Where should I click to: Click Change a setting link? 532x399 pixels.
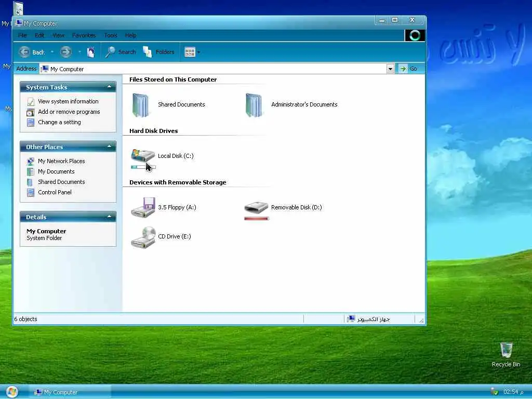[59, 122]
